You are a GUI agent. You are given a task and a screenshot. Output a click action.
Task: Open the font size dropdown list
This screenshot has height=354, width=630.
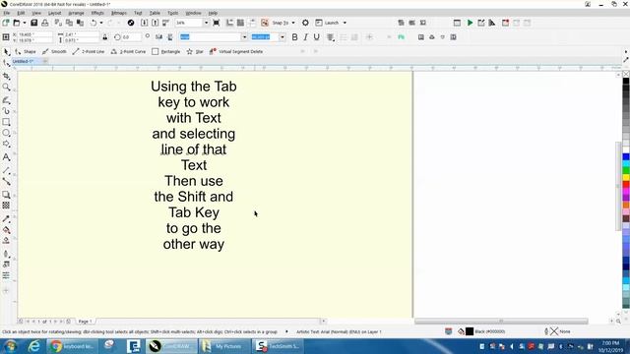pos(283,37)
